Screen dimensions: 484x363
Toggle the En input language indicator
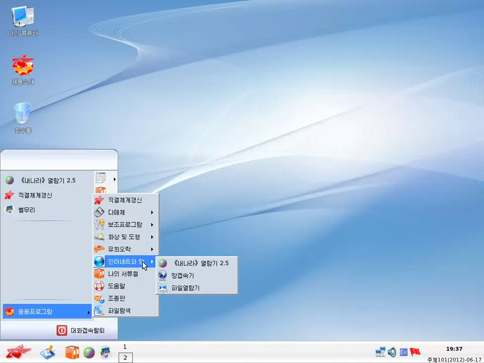click(403, 352)
